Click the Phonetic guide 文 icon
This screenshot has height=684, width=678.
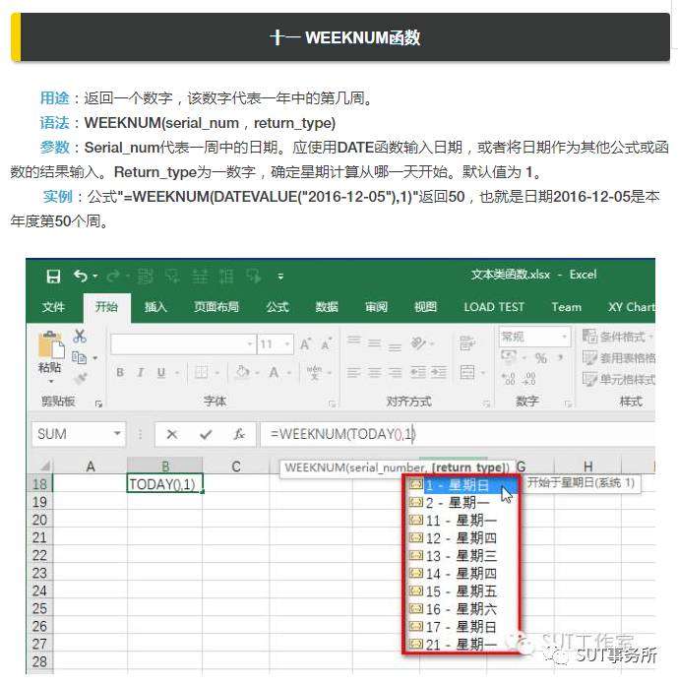(x=314, y=373)
